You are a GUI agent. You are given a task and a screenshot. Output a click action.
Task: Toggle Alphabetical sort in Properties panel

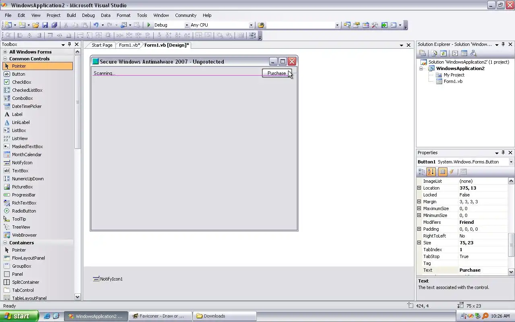[x=431, y=172]
